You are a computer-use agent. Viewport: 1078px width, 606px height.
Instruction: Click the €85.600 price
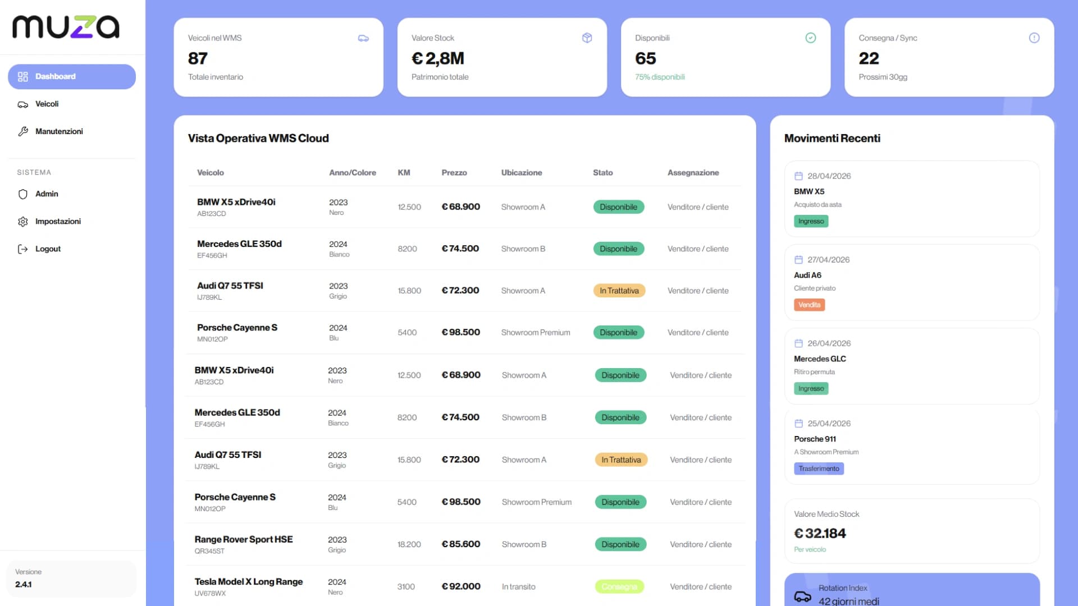pos(461,544)
